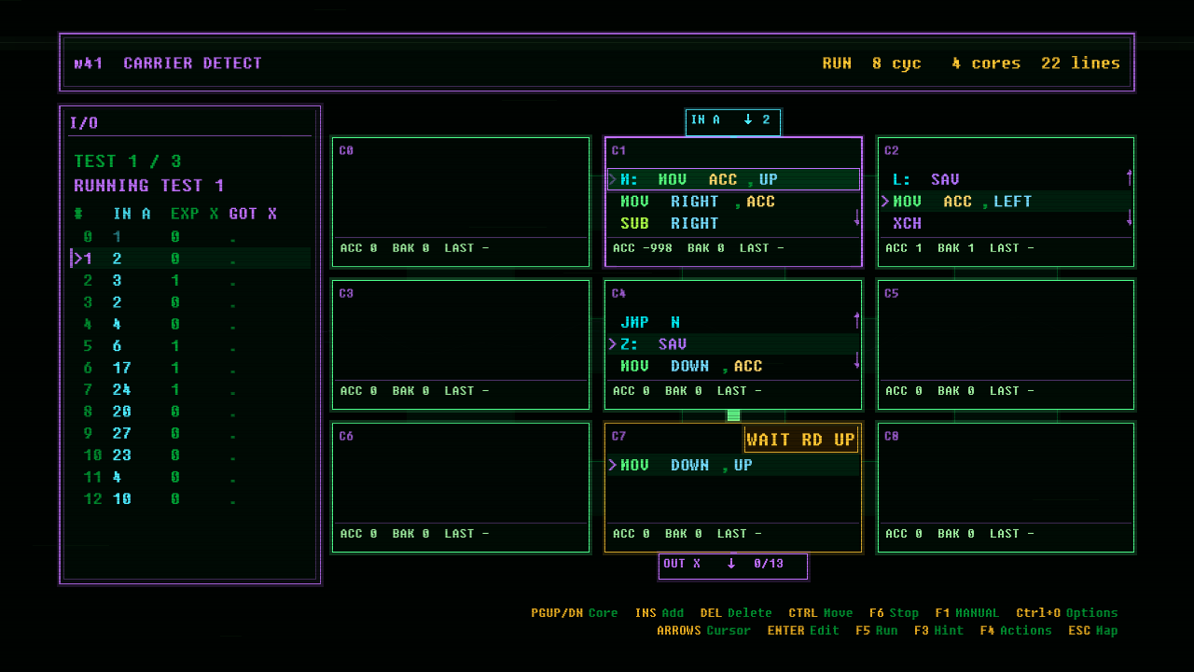Select empty core C8
The height and width of the screenshot is (672, 1194).
pos(1006,487)
